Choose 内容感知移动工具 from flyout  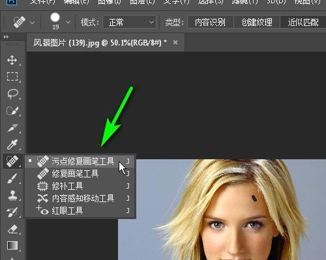tap(81, 198)
